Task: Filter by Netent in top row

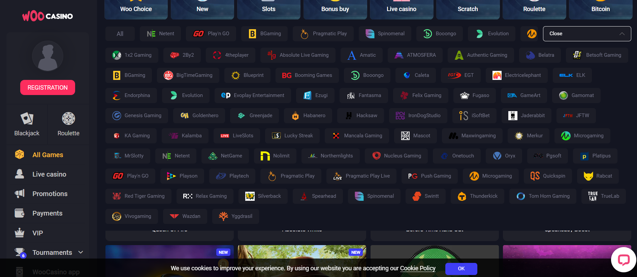Action: pos(160,34)
